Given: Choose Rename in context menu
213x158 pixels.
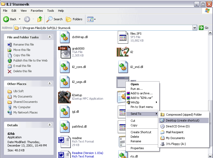Looking at the screenshot, I should click(x=143, y=141).
